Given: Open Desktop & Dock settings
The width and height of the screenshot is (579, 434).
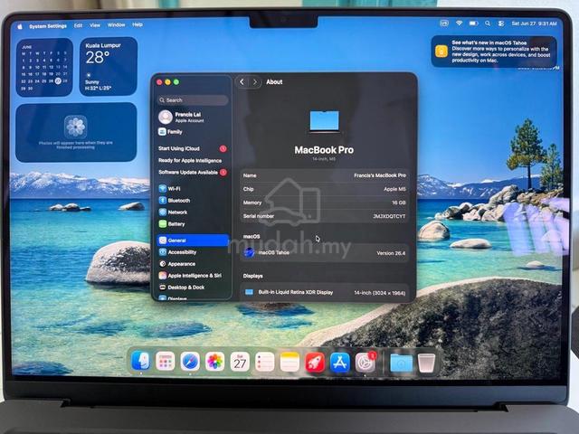Looking at the screenshot, I should click(193, 288).
